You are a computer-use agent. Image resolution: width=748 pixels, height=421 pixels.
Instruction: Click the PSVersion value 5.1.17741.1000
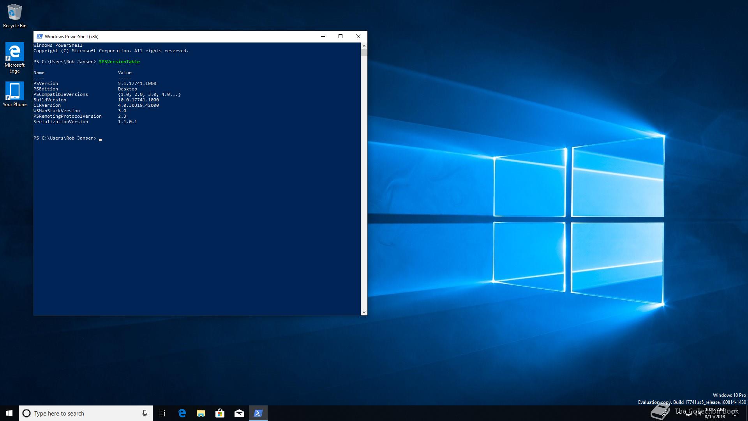click(x=137, y=83)
